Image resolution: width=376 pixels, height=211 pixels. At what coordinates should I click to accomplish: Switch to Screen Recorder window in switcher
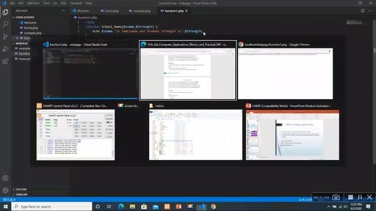[129, 105]
